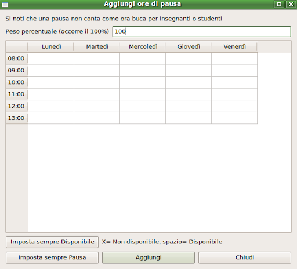This screenshot has height=269, width=297.
Task: Toggle the Giovedì 10:00 cell
Action: [189, 82]
